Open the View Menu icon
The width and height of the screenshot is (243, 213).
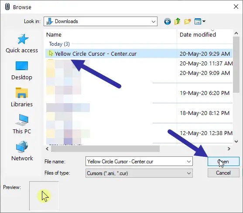click(198, 21)
